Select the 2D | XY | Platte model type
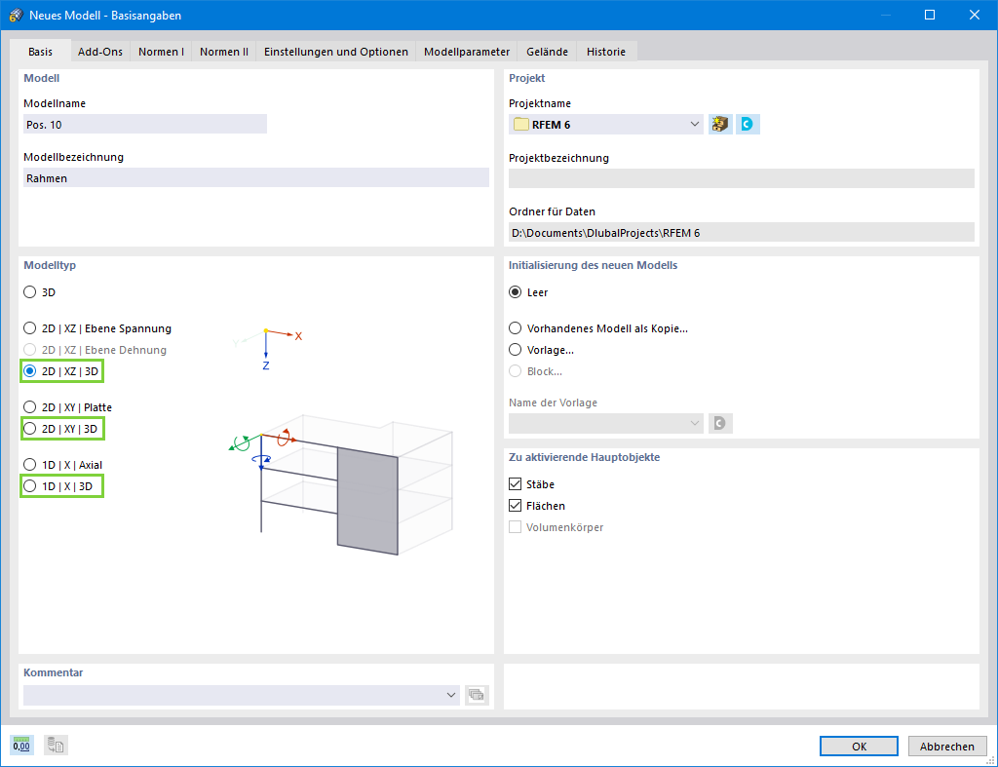Viewport: 998px width, 767px height. (x=27, y=407)
